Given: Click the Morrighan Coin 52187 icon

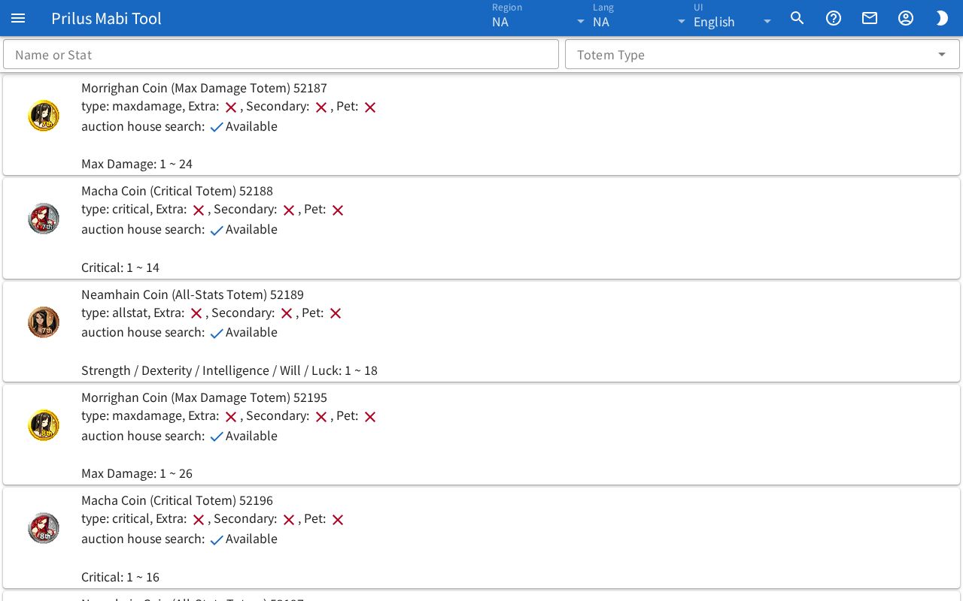Looking at the screenshot, I should coord(44,116).
